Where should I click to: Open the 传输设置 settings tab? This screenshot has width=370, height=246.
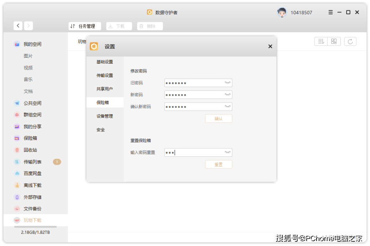pyautogui.click(x=105, y=75)
